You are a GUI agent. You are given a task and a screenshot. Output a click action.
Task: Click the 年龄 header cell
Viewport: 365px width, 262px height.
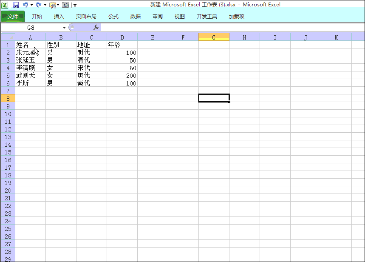(x=122, y=45)
